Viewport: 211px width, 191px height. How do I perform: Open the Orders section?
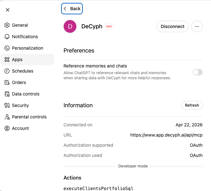(27, 82)
